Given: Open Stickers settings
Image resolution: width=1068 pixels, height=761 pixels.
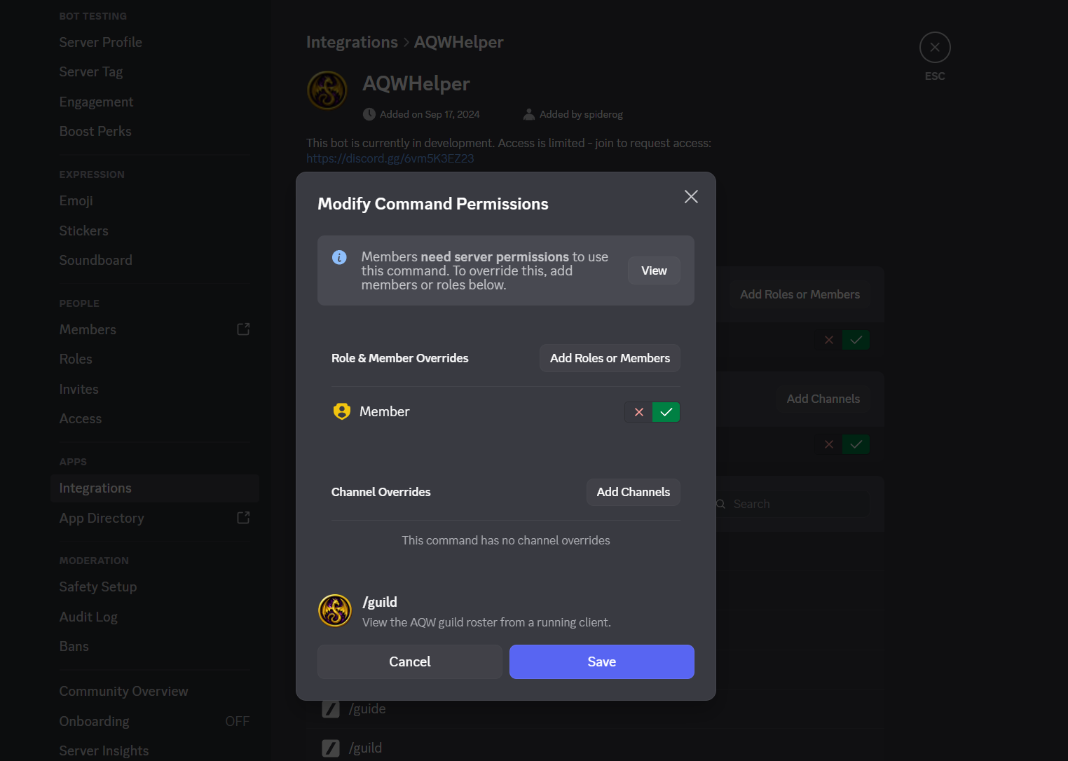Looking at the screenshot, I should coord(155,231).
